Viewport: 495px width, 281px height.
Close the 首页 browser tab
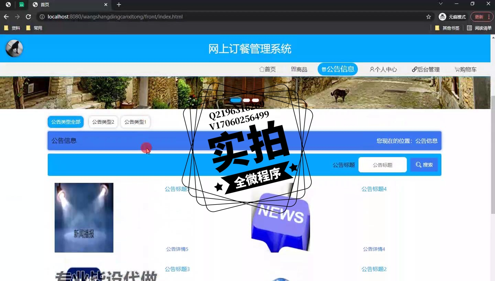point(106,5)
